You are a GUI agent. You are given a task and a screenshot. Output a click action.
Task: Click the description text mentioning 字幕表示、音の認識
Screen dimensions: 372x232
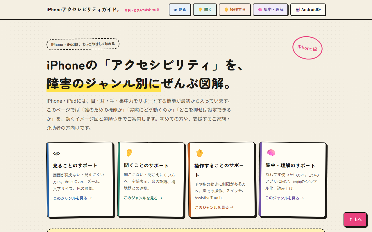click(150, 182)
